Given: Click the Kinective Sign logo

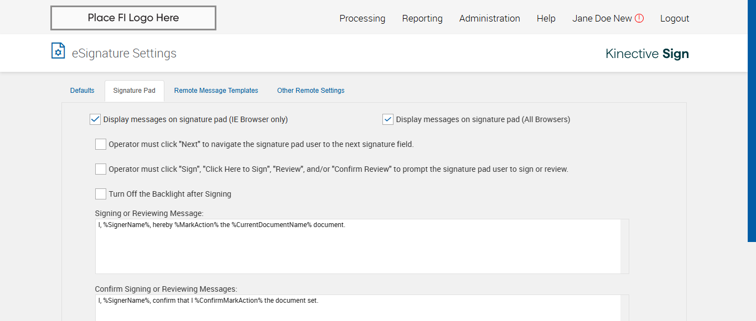Looking at the screenshot, I should 647,54.
